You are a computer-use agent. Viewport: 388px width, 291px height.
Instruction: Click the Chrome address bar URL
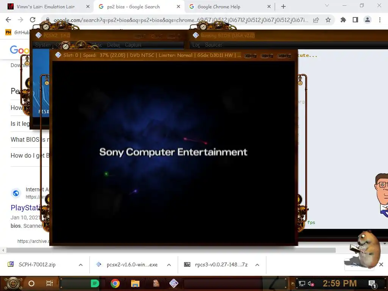tap(181, 20)
